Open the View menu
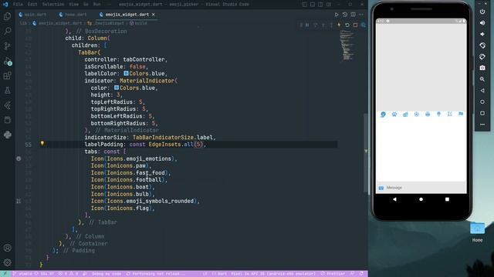This screenshot has height=277, width=494. 74,5
